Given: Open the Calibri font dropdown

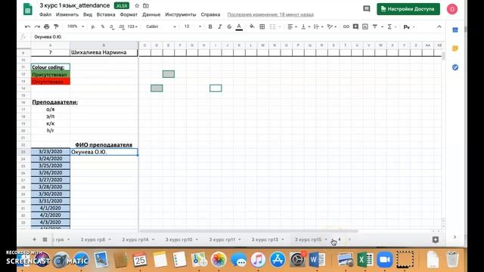Looking at the screenshot, I should click(x=160, y=26).
